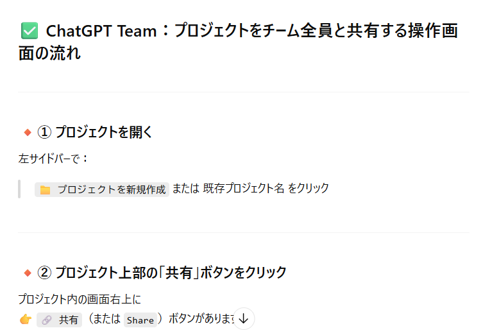Click the yellow folder icon
Screen dimensions: 499x335
pos(45,190)
